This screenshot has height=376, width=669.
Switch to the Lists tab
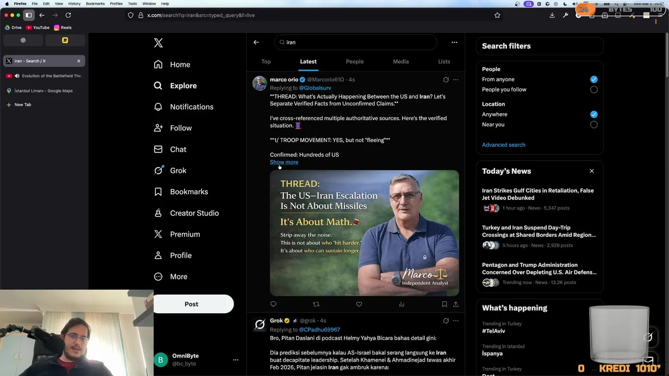coord(444,62)
